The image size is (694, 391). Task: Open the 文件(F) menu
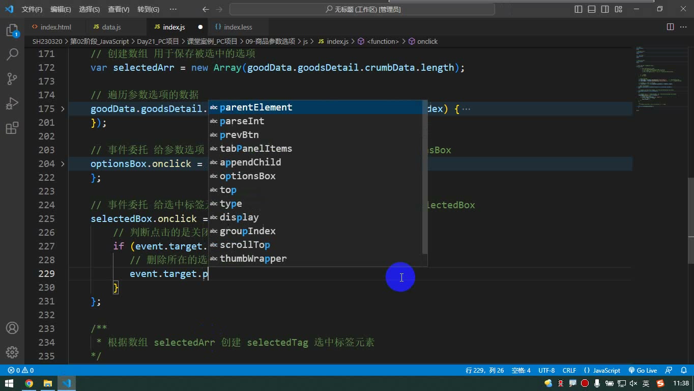tap(32, 9)
